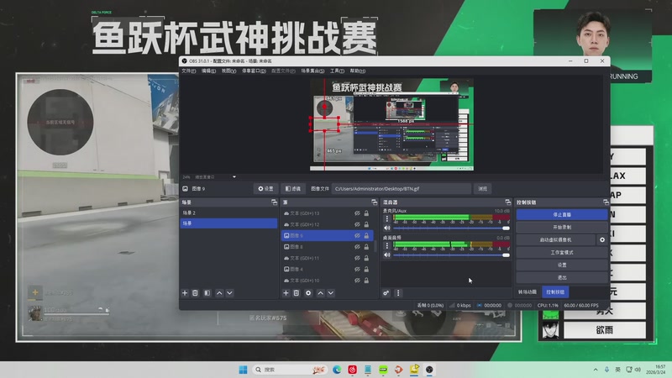The height and width of the screenshot is (378, 672).
Task: Pop out the 来源 dock panel icon
Action: coord(374,202)
